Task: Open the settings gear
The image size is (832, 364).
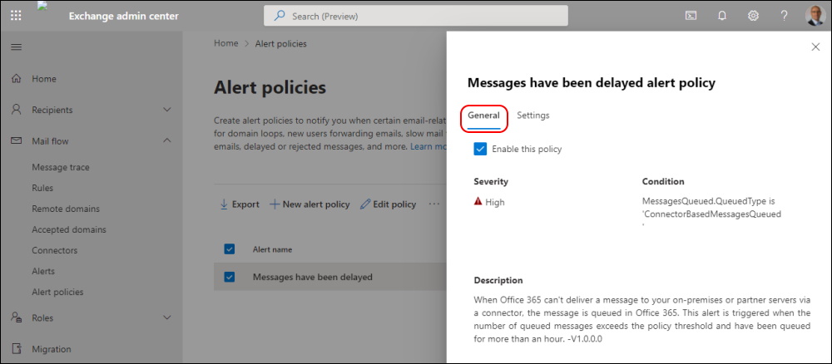Action: click(753, 16)
